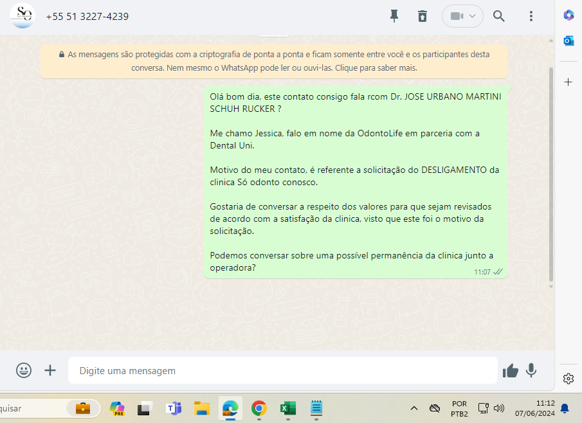Viewport: 582px width, 423px height.
Task: Check the double-check read receipt marks
Action: (x=498, y=272)
